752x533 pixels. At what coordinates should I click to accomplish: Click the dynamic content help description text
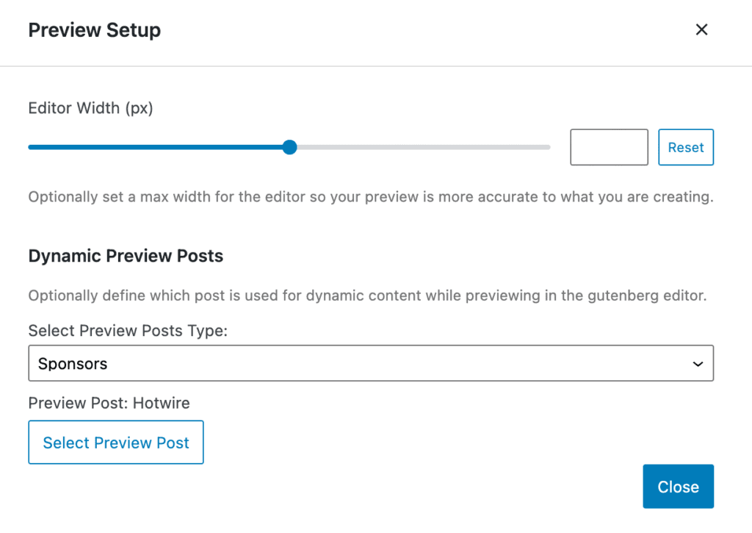pos(367,296)
